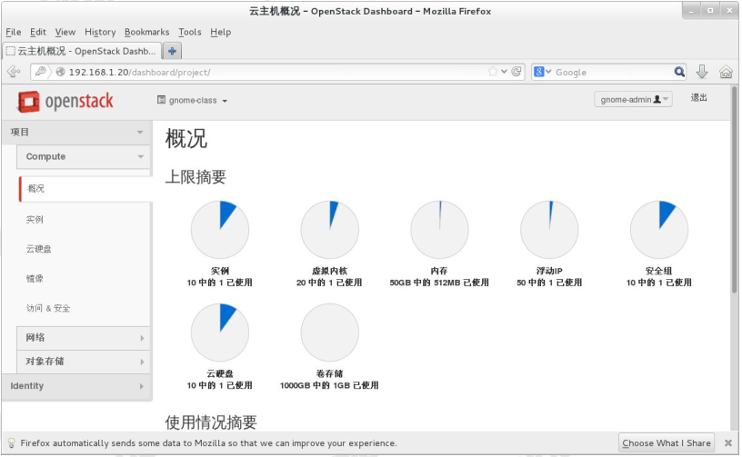This screenshot has width=742, height=457.
Task: Open 云硬盘 in the sidebar
Action: point(39,249)
